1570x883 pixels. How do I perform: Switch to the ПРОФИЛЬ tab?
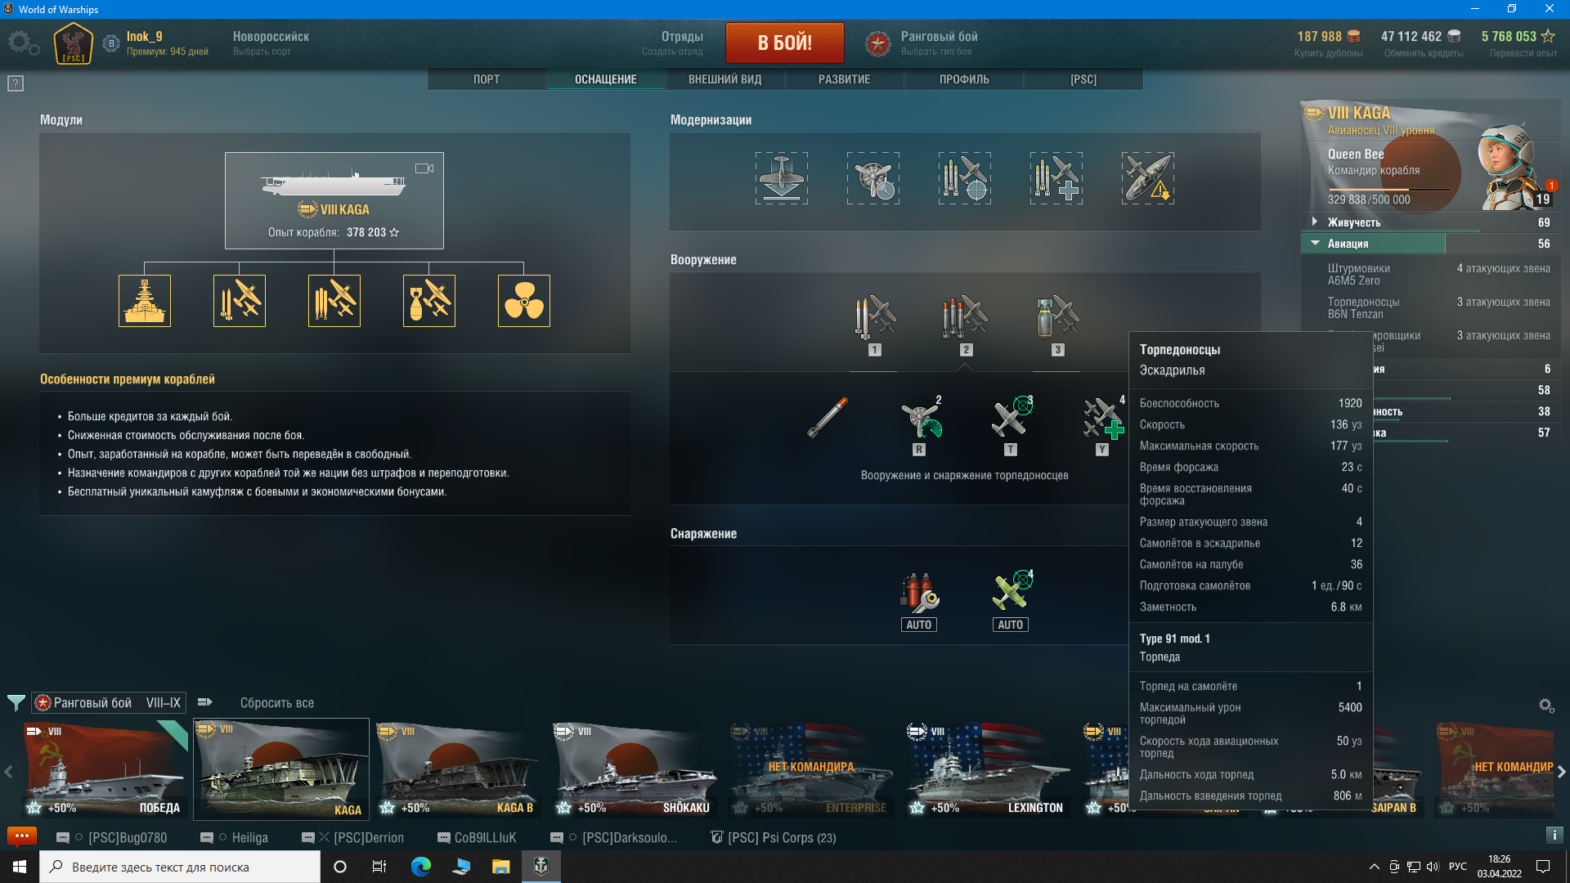(x=964, y=79)
